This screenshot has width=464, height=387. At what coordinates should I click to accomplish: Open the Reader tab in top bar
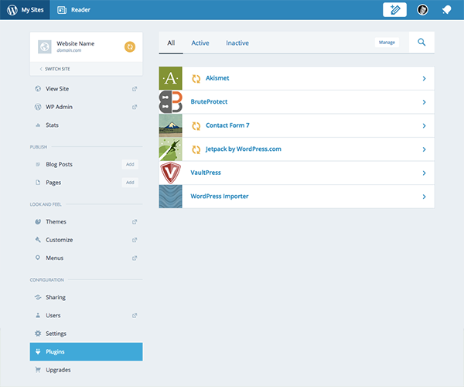point(73,10)
